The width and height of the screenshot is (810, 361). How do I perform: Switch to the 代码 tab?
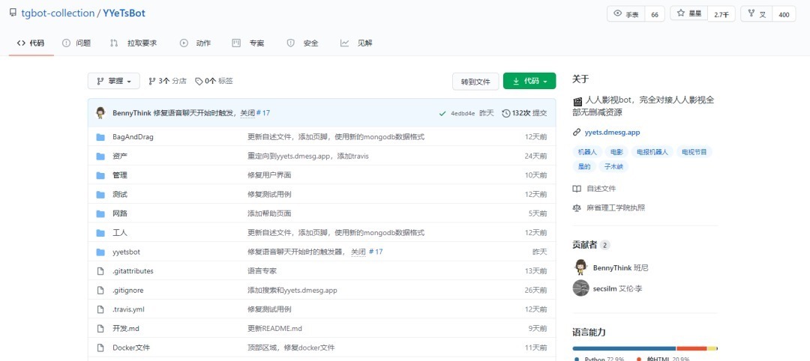31,43
